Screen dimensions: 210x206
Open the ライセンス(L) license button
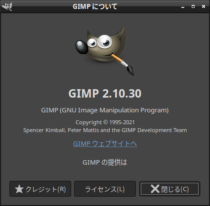pyautogui.click(x=105, y=189)
